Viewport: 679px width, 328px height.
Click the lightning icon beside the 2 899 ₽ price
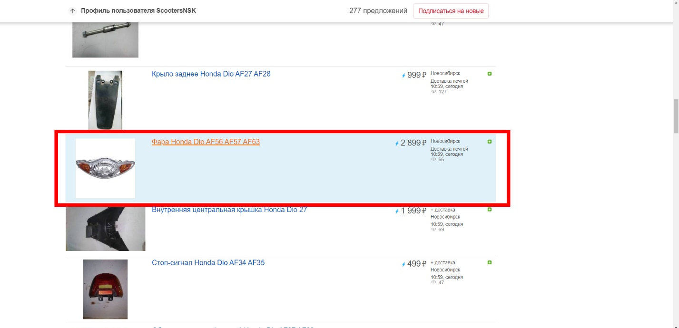coord(397,143)
